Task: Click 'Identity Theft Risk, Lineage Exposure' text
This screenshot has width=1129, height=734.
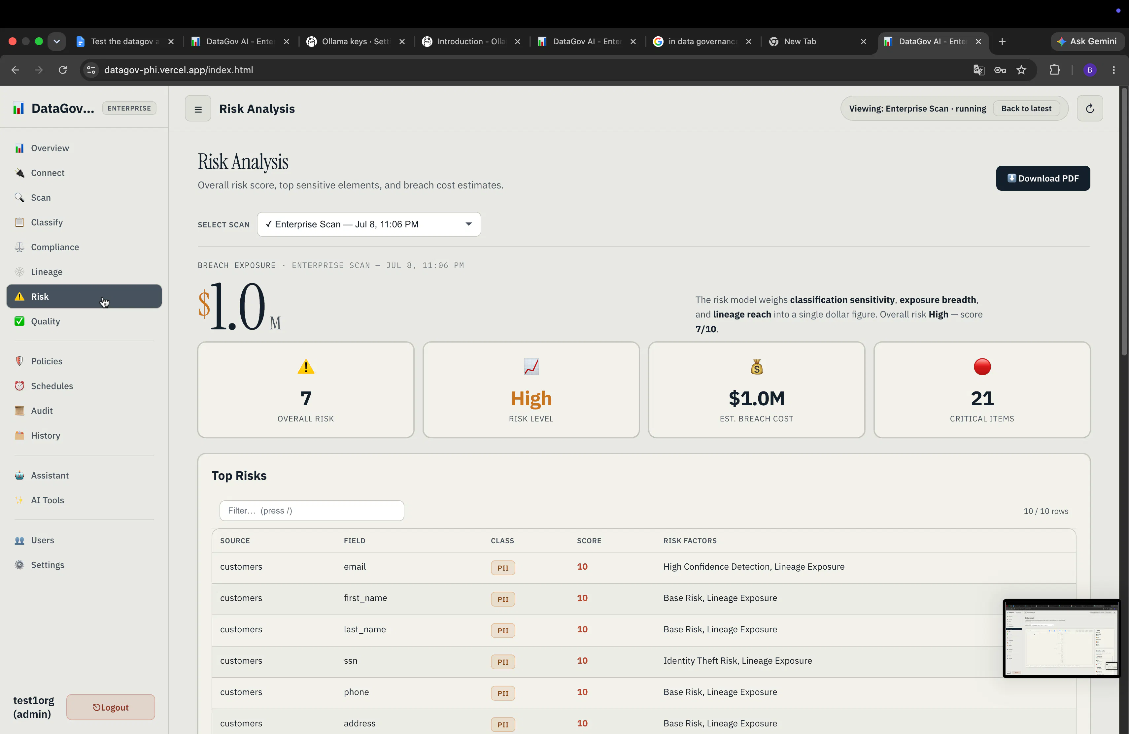Action: pyautogui.click(x=737, y=660)
